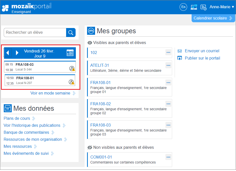Go to the previous day with the left arrow
The image size is (236, 171).
(x=8, y=52)
